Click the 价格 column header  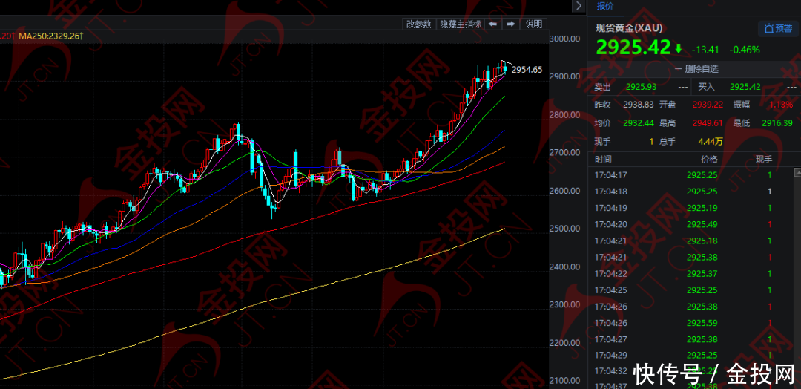coord(709,160)
